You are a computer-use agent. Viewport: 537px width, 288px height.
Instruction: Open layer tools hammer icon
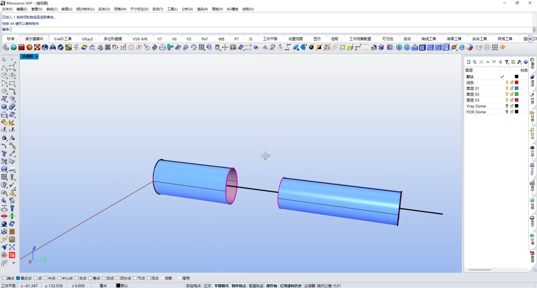(520, 62)
